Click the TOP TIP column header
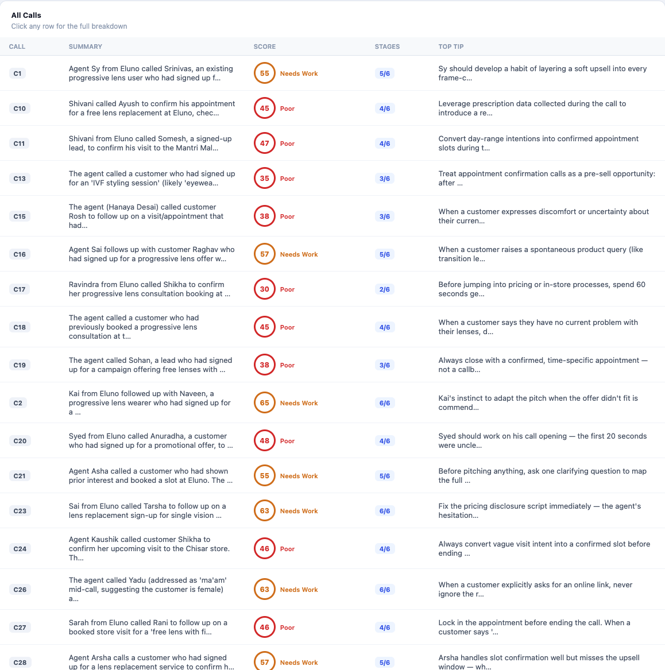Viewport: 665px width, 670px height. (451, 47)
